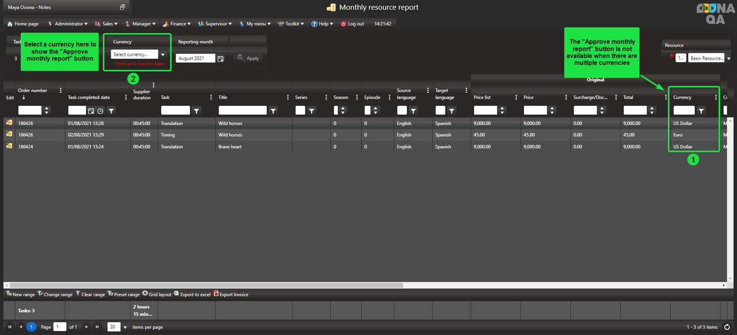The image size is (737, 335).
Task: Click the Order number filter input field
Action: (30, 110)
